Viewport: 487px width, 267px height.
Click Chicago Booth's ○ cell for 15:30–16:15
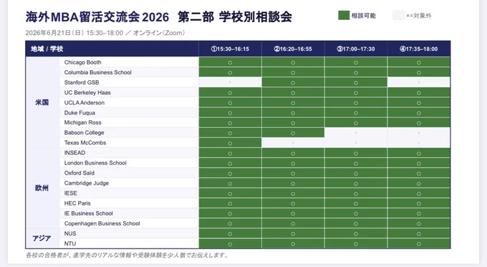click(230, 62)
